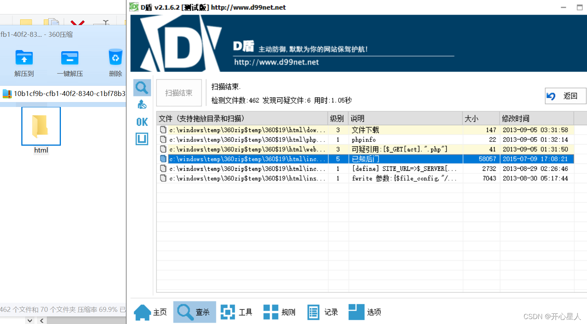Click modified time 2013-08-29 02:26:46
The width and height of the screenshot is (587, 324).
click(x=535, y=168)
